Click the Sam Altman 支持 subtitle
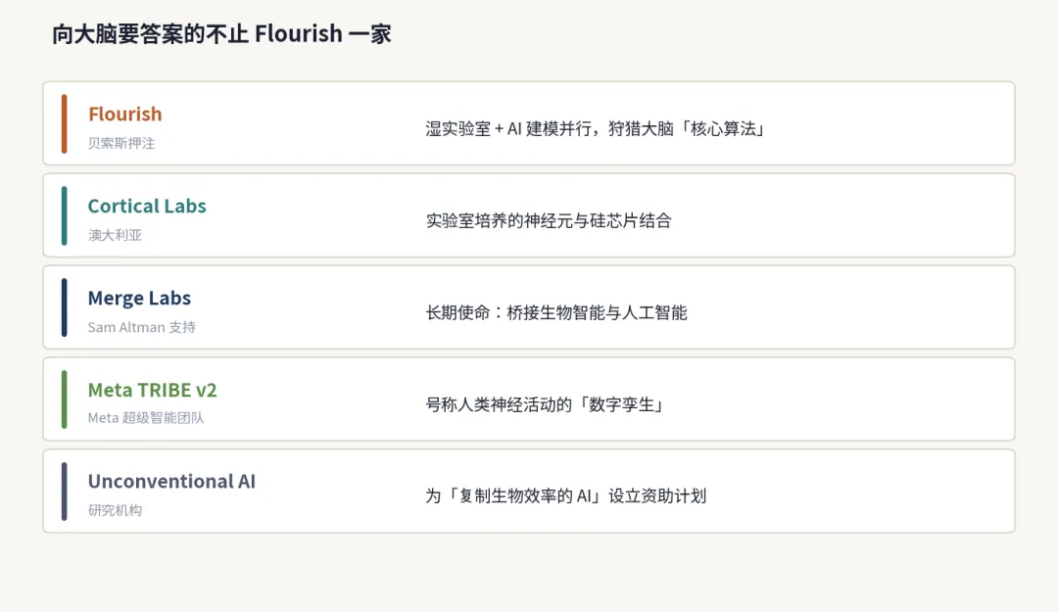The image size is (1058, 612). (142, 327)
